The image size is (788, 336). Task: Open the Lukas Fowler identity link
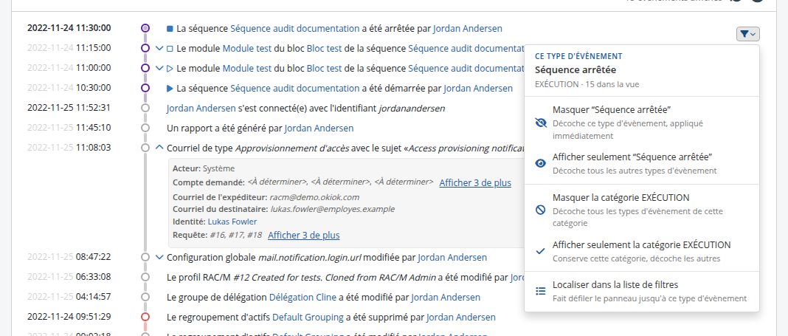[232, 222]
